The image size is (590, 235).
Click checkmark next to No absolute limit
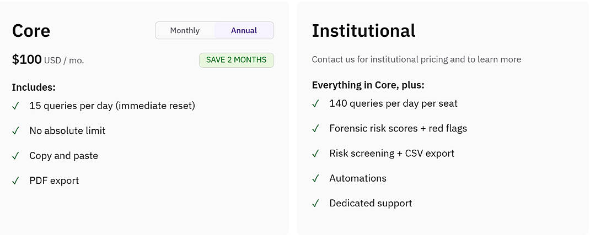coord(15,131)
